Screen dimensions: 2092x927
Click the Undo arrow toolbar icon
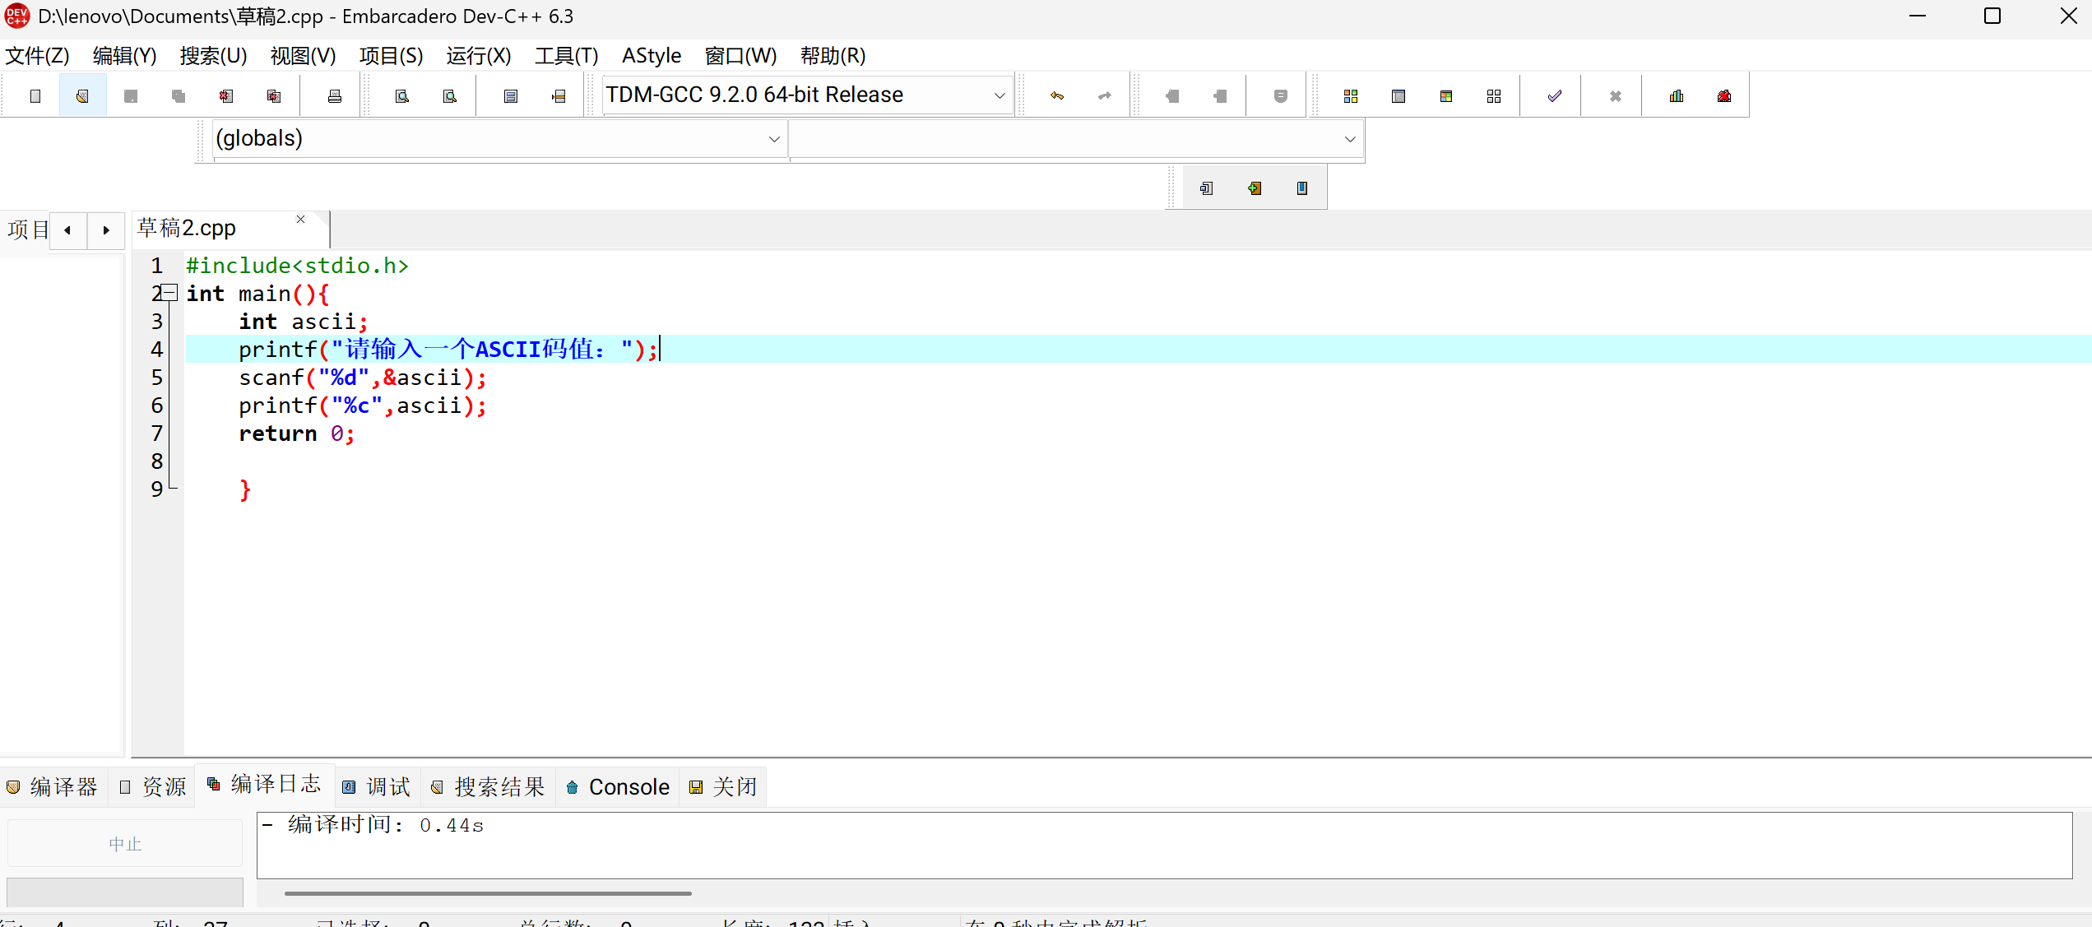point(1056,96)
